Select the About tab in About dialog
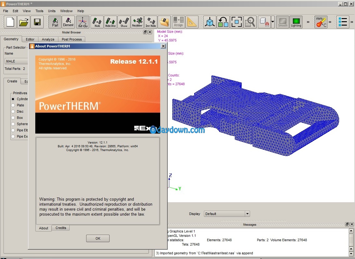Viewport: 355px width, 259px height. click(43, 228)
